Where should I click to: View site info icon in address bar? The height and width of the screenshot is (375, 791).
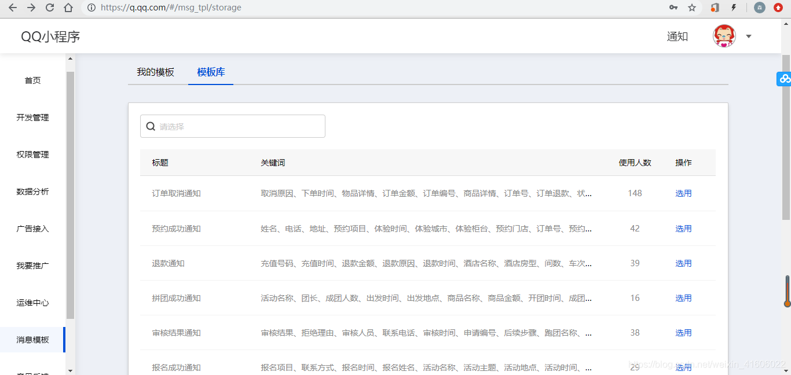(x=91, y=8)
